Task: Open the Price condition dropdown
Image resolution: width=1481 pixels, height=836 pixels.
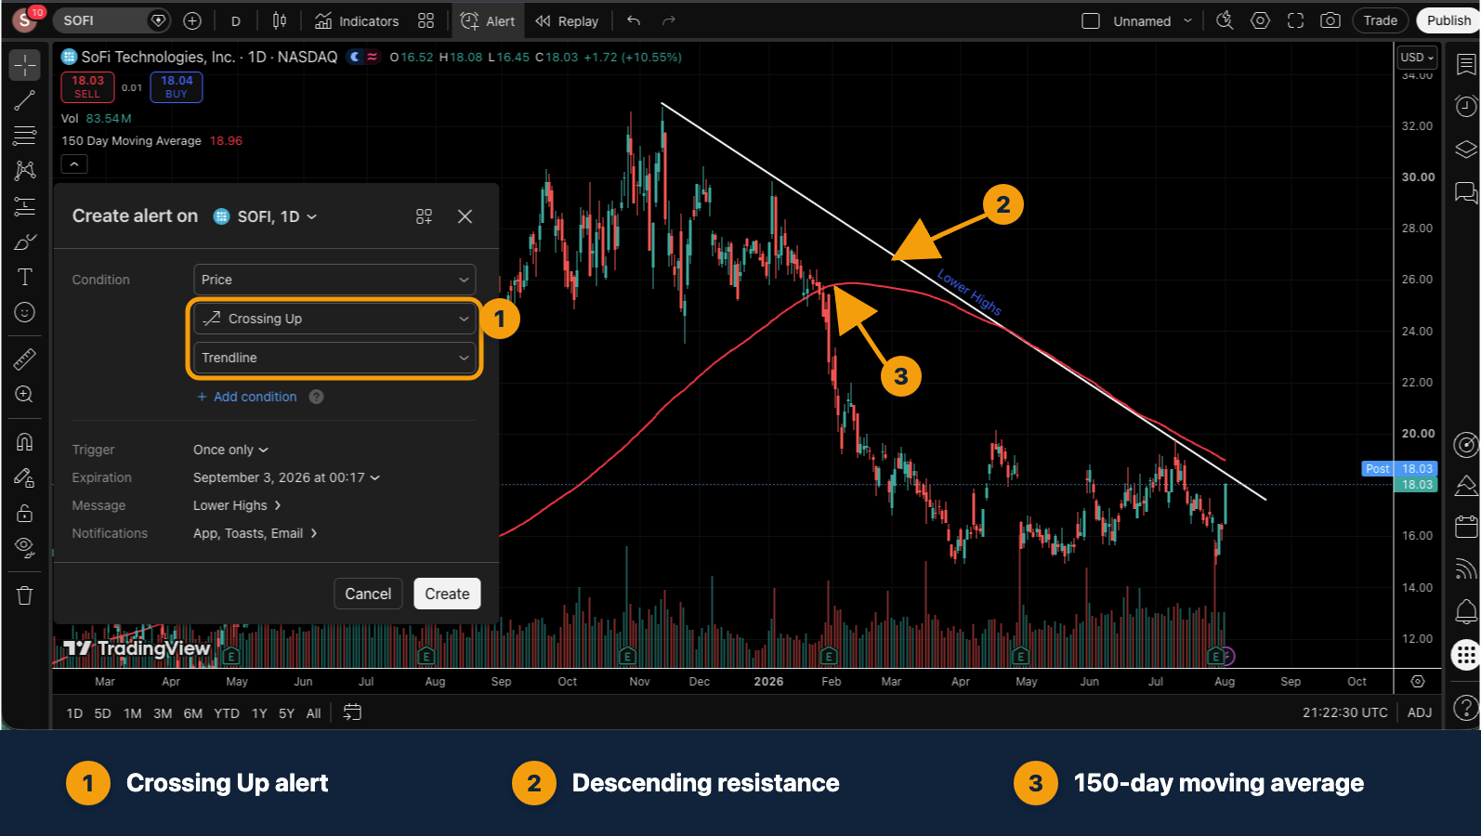Action: coord(334,280)
